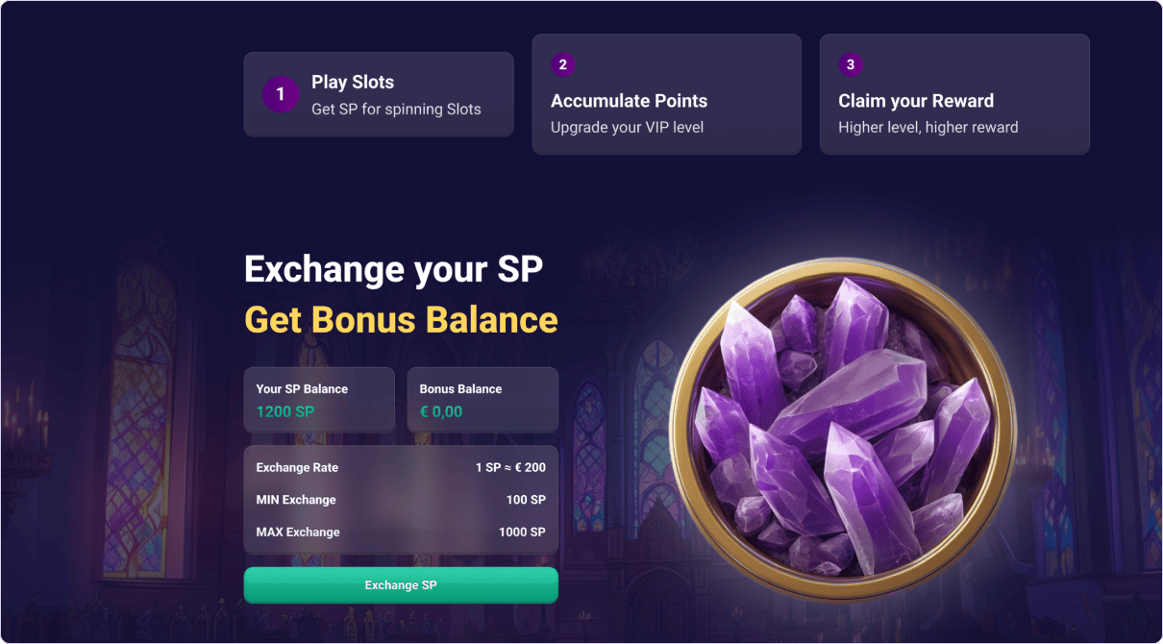The image size is (1163, 644).
Task: Select the Accumulate Points step card
Action: [x=666, y=94]
